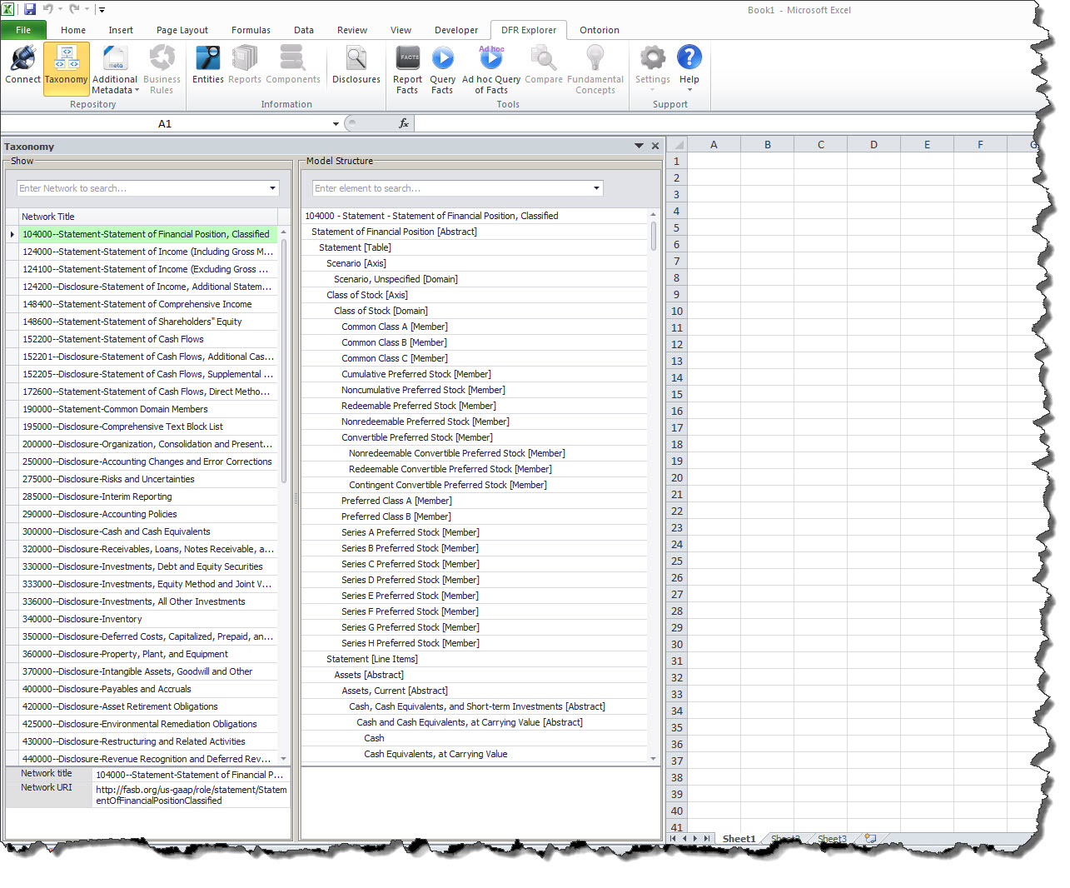Image resolution: width=1070 pixels, height=888 pixels.
Task: Select network 124000 Statement of Income
Action: tap(148, 252)
